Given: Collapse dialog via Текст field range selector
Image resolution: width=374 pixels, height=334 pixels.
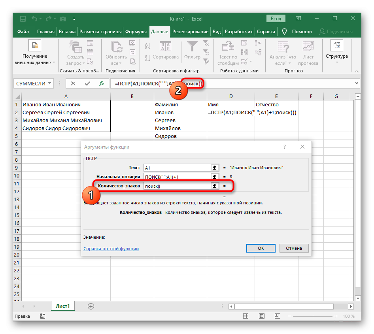Looking at the screenshot, I should (215, 168).
